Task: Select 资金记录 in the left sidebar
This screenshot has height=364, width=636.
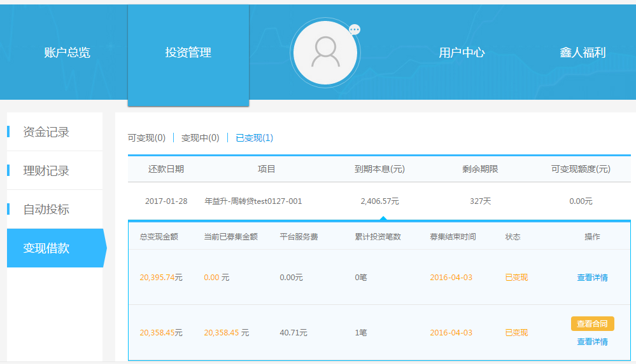Action: point(46,132)
